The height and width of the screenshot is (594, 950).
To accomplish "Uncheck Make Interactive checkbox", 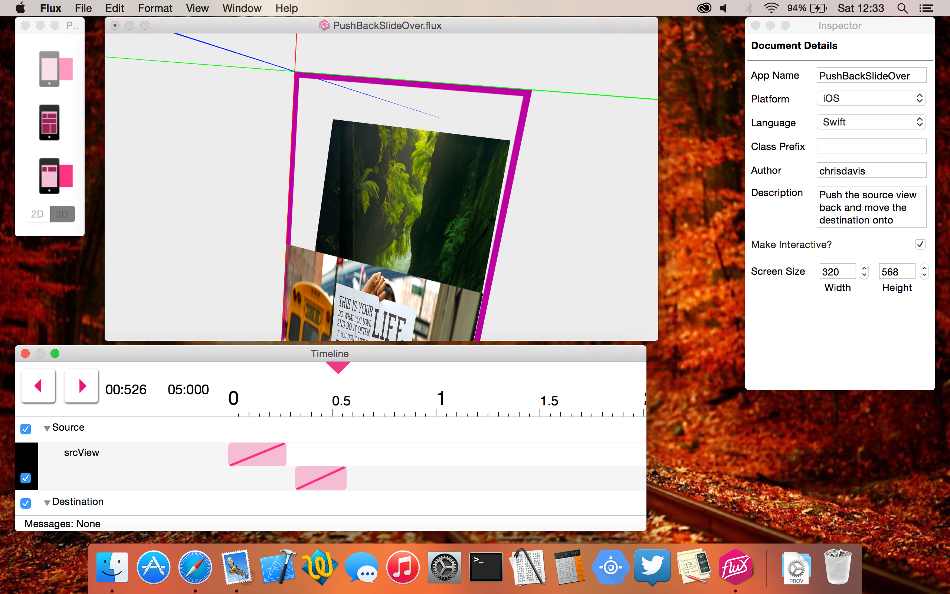I will (x=920, y=244).
